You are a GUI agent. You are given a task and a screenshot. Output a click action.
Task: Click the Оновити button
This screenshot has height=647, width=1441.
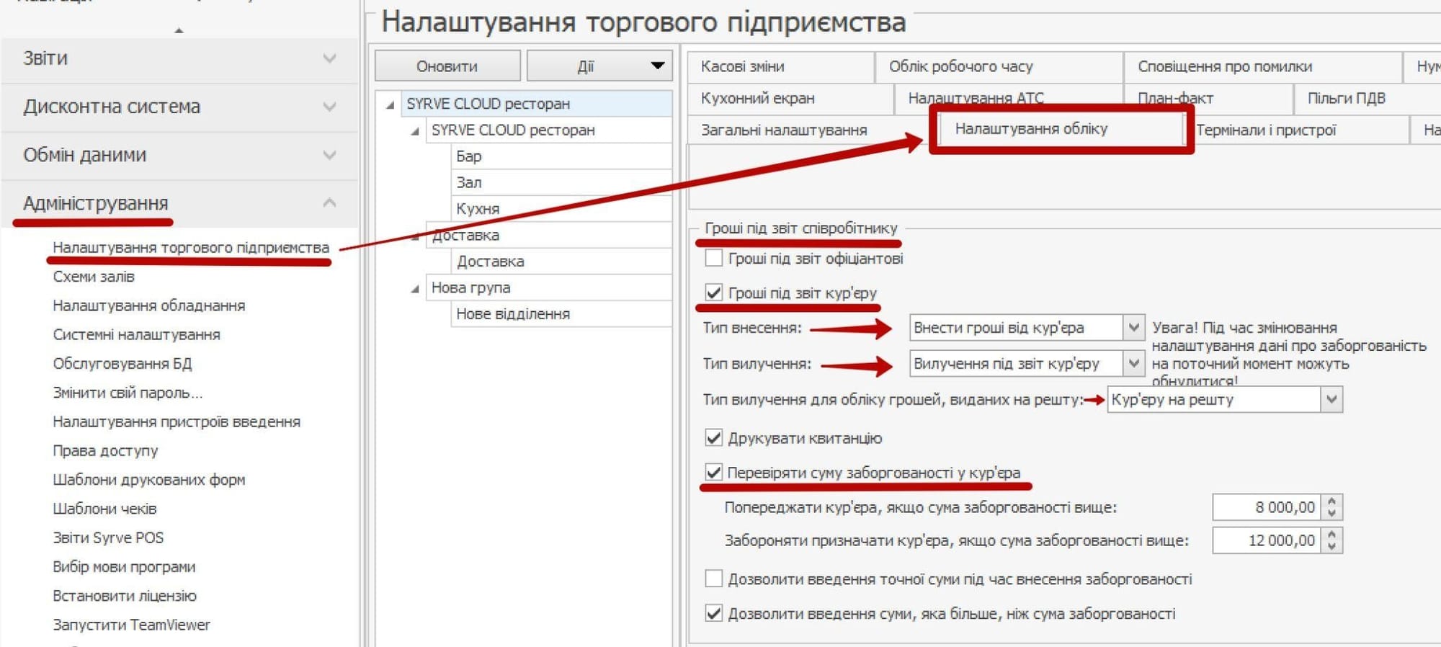(447, 66)
